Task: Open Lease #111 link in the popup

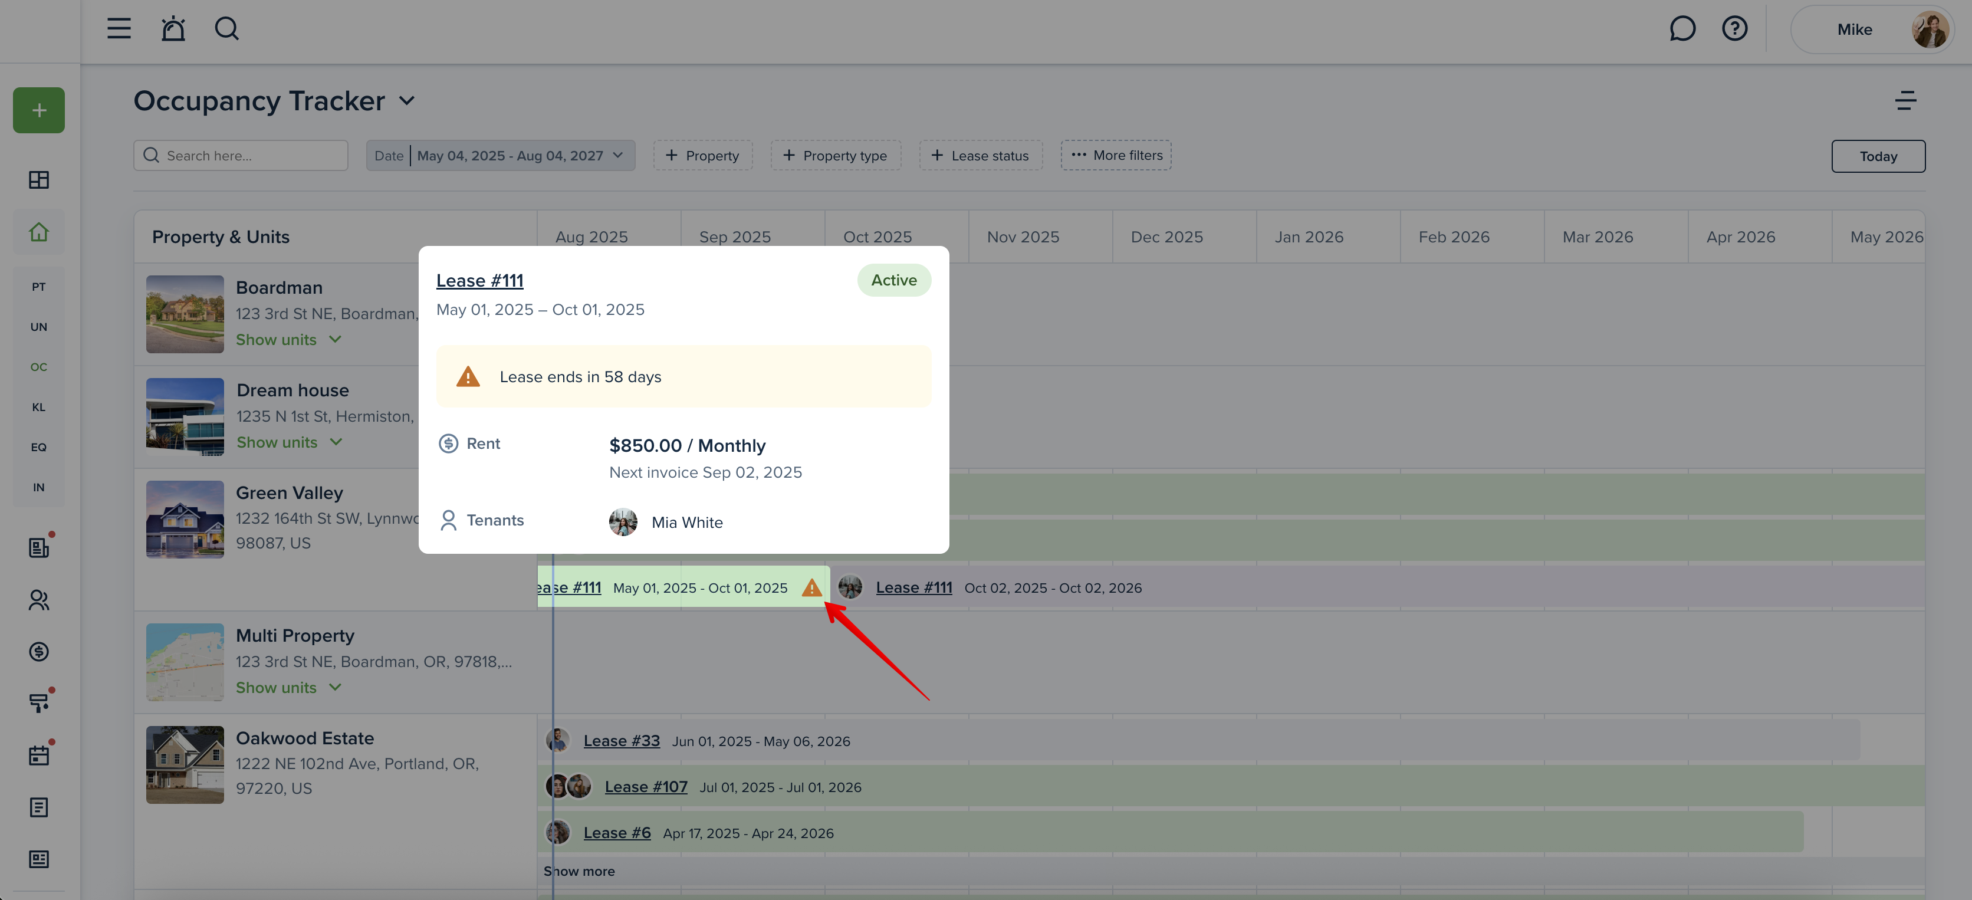Action: point(480,281)
